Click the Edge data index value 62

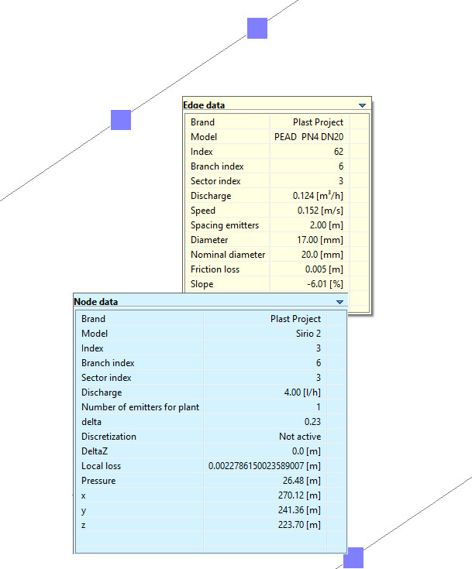click(x=339, y=152)
